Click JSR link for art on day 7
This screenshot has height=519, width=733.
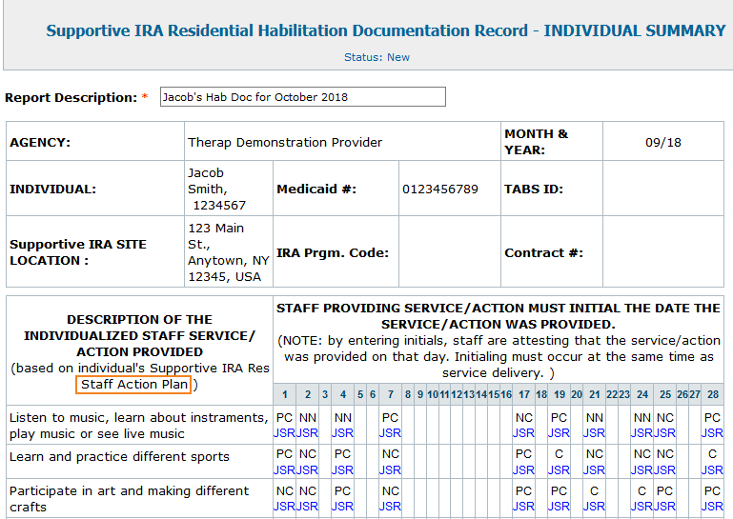(390, 507)
